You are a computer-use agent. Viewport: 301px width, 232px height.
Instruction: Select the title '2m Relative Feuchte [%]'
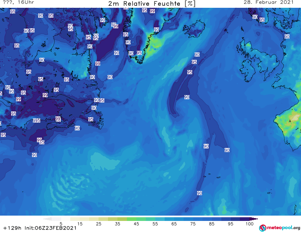[x=152, y=4]
